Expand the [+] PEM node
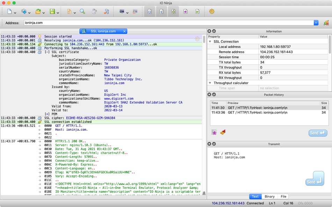Screen dimensions: 332x207 [47, 114]
